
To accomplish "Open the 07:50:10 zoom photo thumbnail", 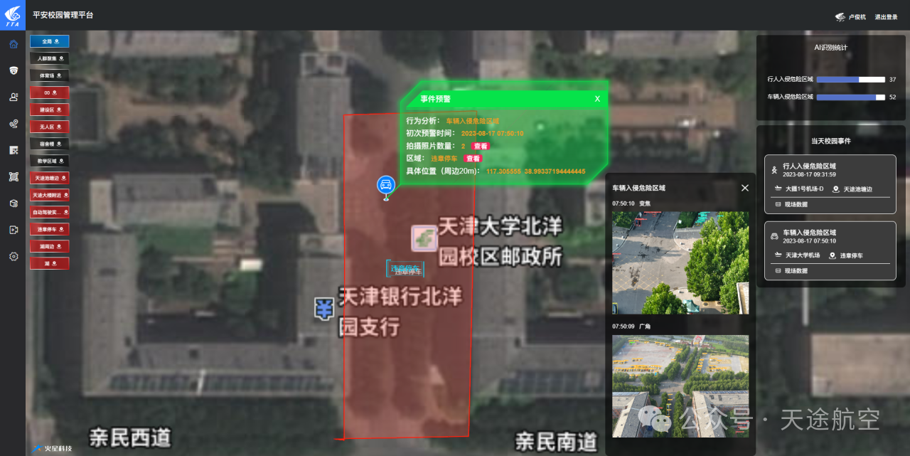I will pyautogui.click(x=680, y=263).
